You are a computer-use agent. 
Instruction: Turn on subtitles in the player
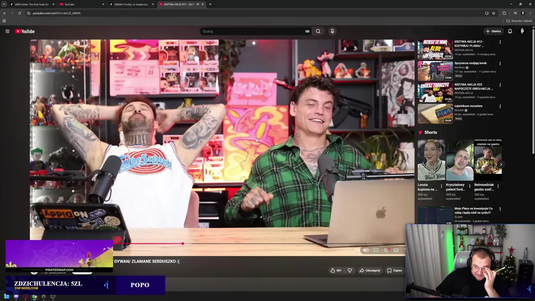pyautogui.click(x=376, y=250)
